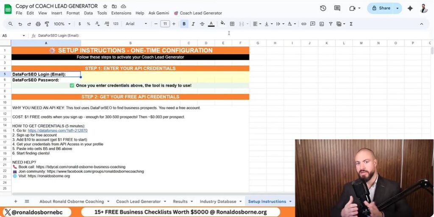Open the Arial font dropdown

point(136,24)
